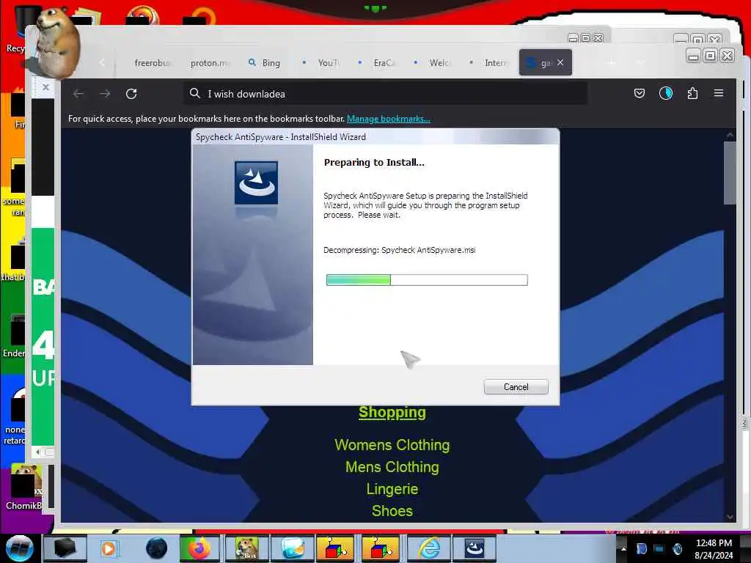Click the middle system tray icon
The height and width of the screenshot is (563, 751).
tap(659, 548)
